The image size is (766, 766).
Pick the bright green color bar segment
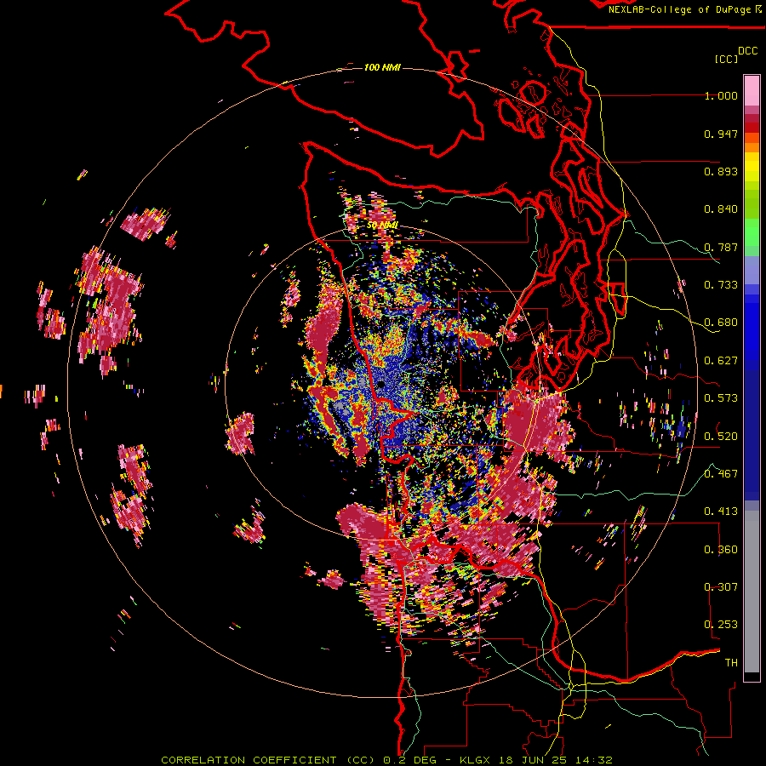tap(752, 232)
